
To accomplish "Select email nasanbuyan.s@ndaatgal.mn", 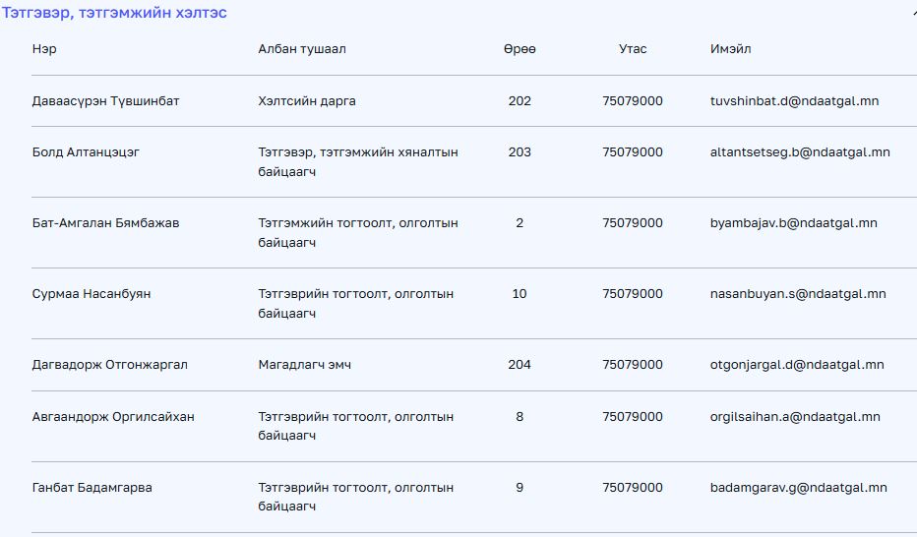I will click(x=798, y=294).
